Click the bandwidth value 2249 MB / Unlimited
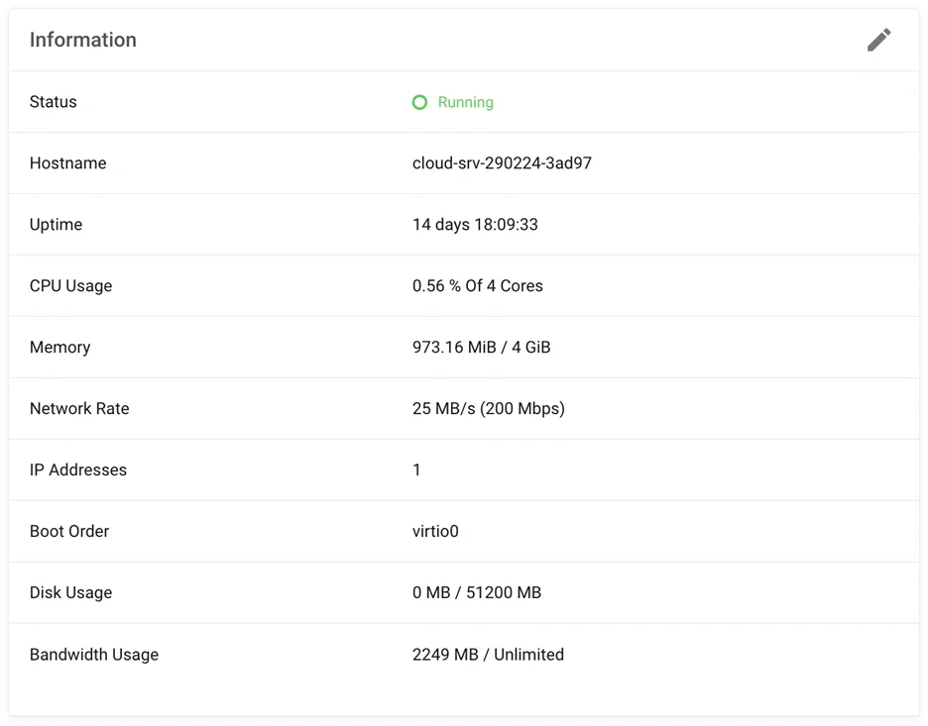The height and width of the screenshot is (726, 928). (488, 655)
